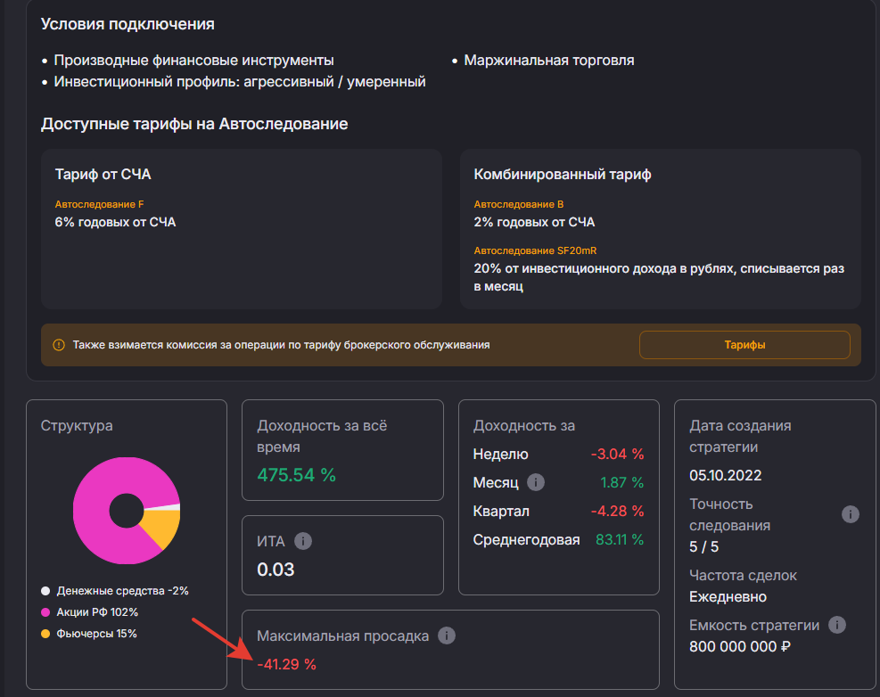Screen dimensions: 880x697
Task: Click the yellow futures segment of donut chart
Action: pos(163,528)
